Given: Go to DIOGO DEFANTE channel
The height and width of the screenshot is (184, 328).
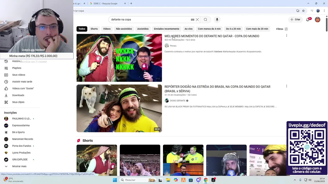Looking at the screenshot, I should point(178,101).
